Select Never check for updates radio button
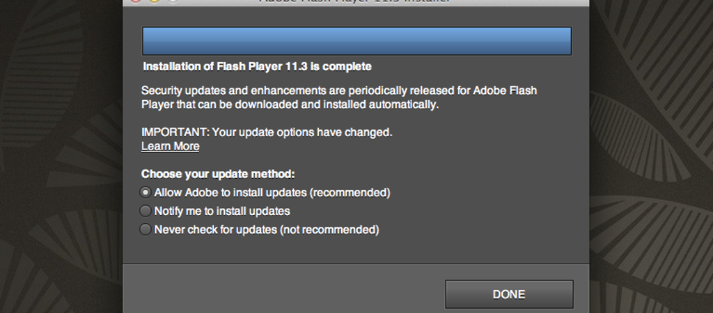 point(145,230)
